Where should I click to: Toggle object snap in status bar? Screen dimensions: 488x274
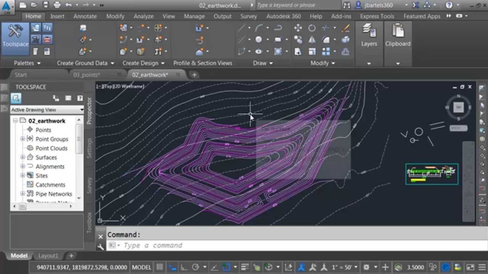[x=226, y=267]
